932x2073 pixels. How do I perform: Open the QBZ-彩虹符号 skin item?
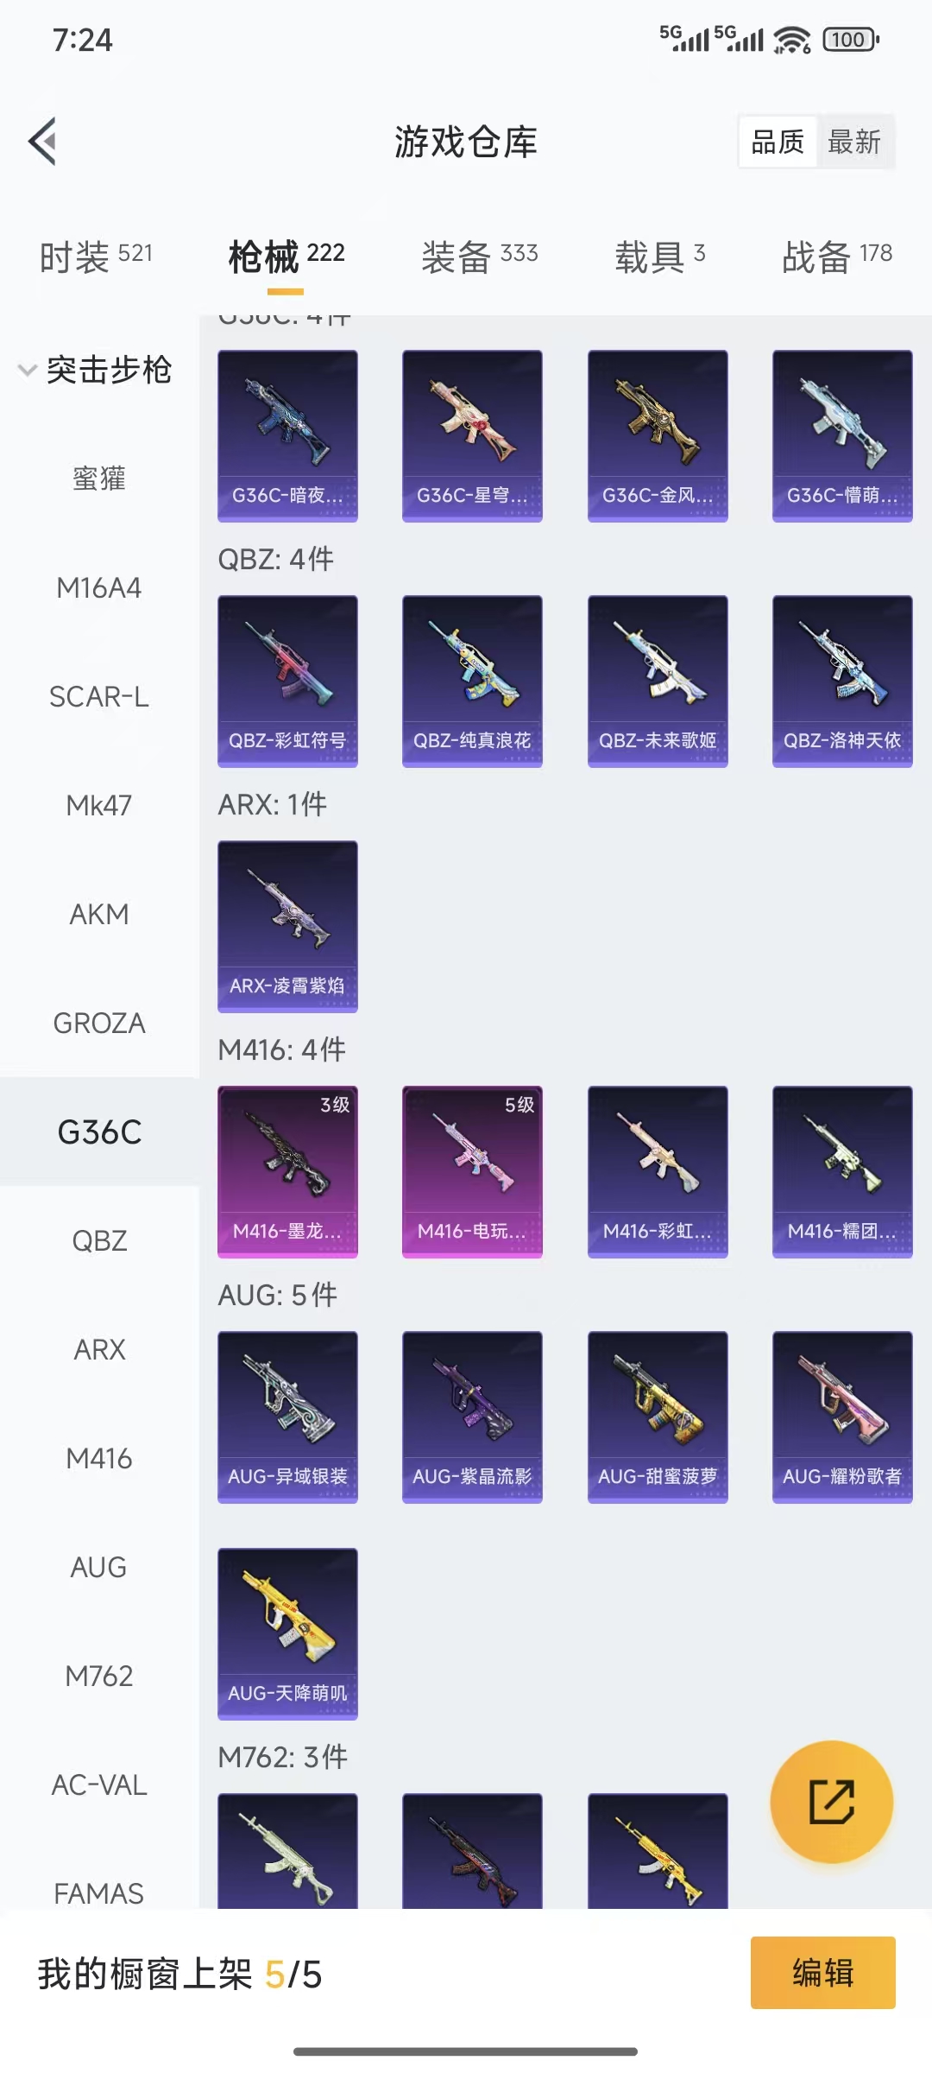click(x=287, y=681)
